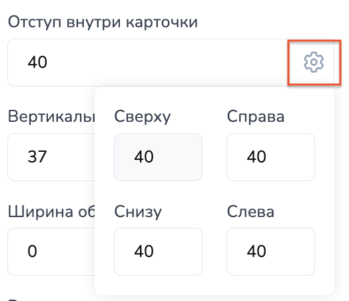
Task: Click the Справа label in popup
Action: click(x=256, y=117)
